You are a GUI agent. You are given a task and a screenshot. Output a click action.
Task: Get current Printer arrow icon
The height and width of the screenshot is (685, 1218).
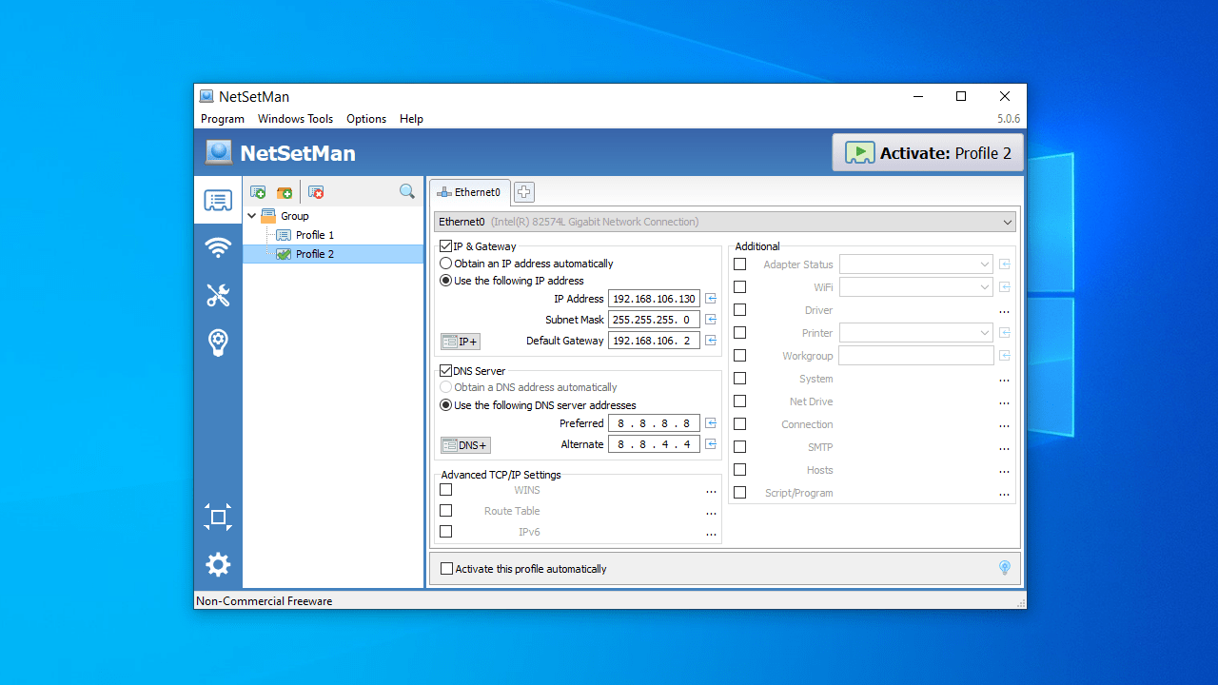point(1004,333)
